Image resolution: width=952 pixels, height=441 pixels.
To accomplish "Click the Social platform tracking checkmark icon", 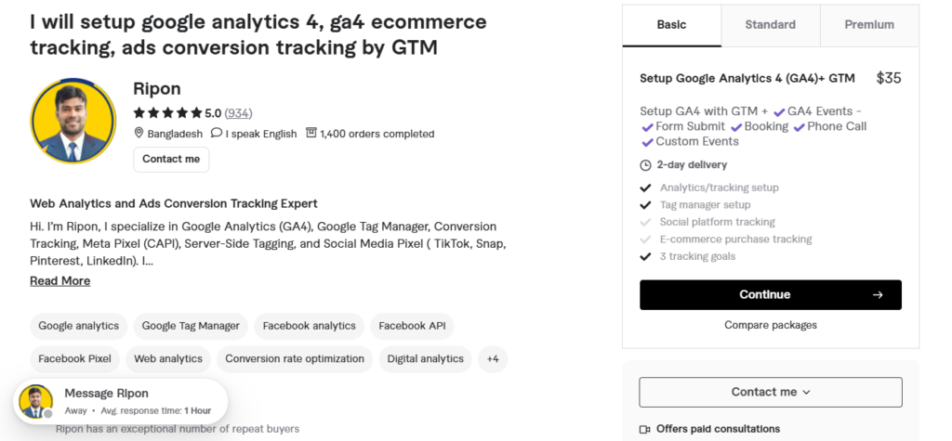I will click(645, 222).
